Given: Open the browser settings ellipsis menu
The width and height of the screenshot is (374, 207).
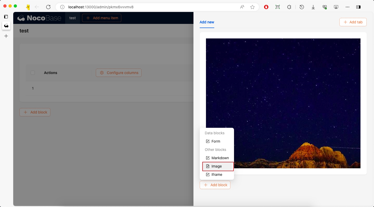Looking at the screenshot, I should (347, 7).
